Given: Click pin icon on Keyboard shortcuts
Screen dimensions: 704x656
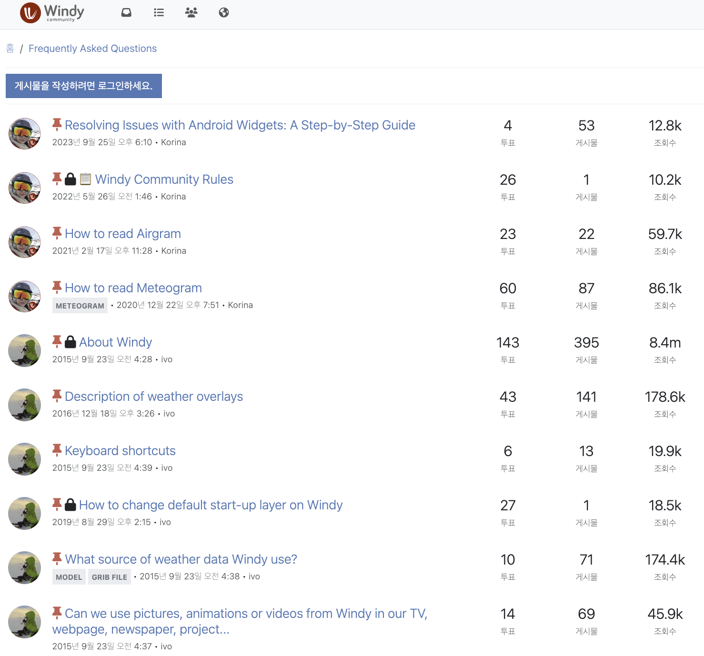Looking at the screenshot, I should pyautogui.click(x=57, y=450).
